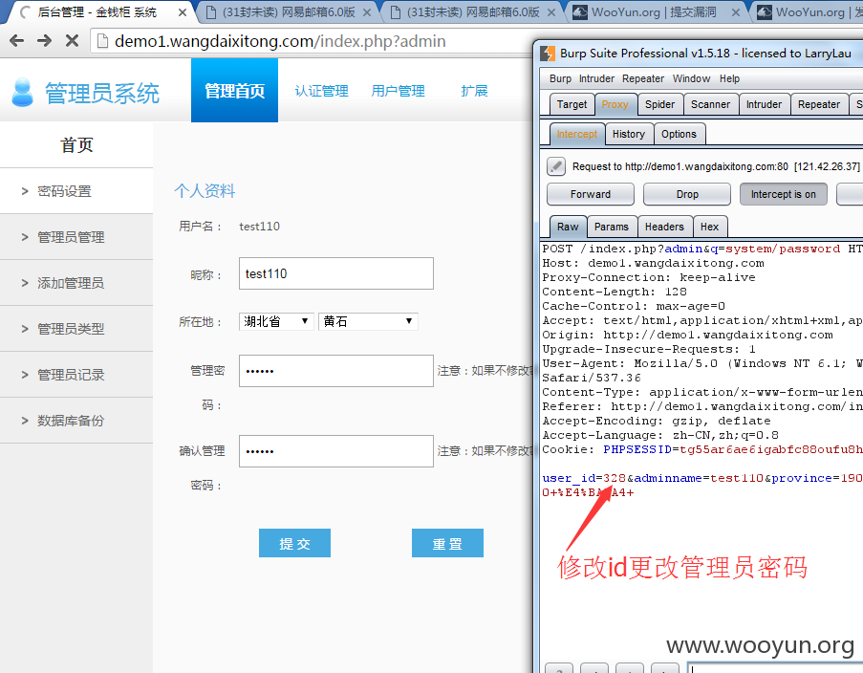Switch to the Scanner tab
863x673 pixels.
(710, 104)
